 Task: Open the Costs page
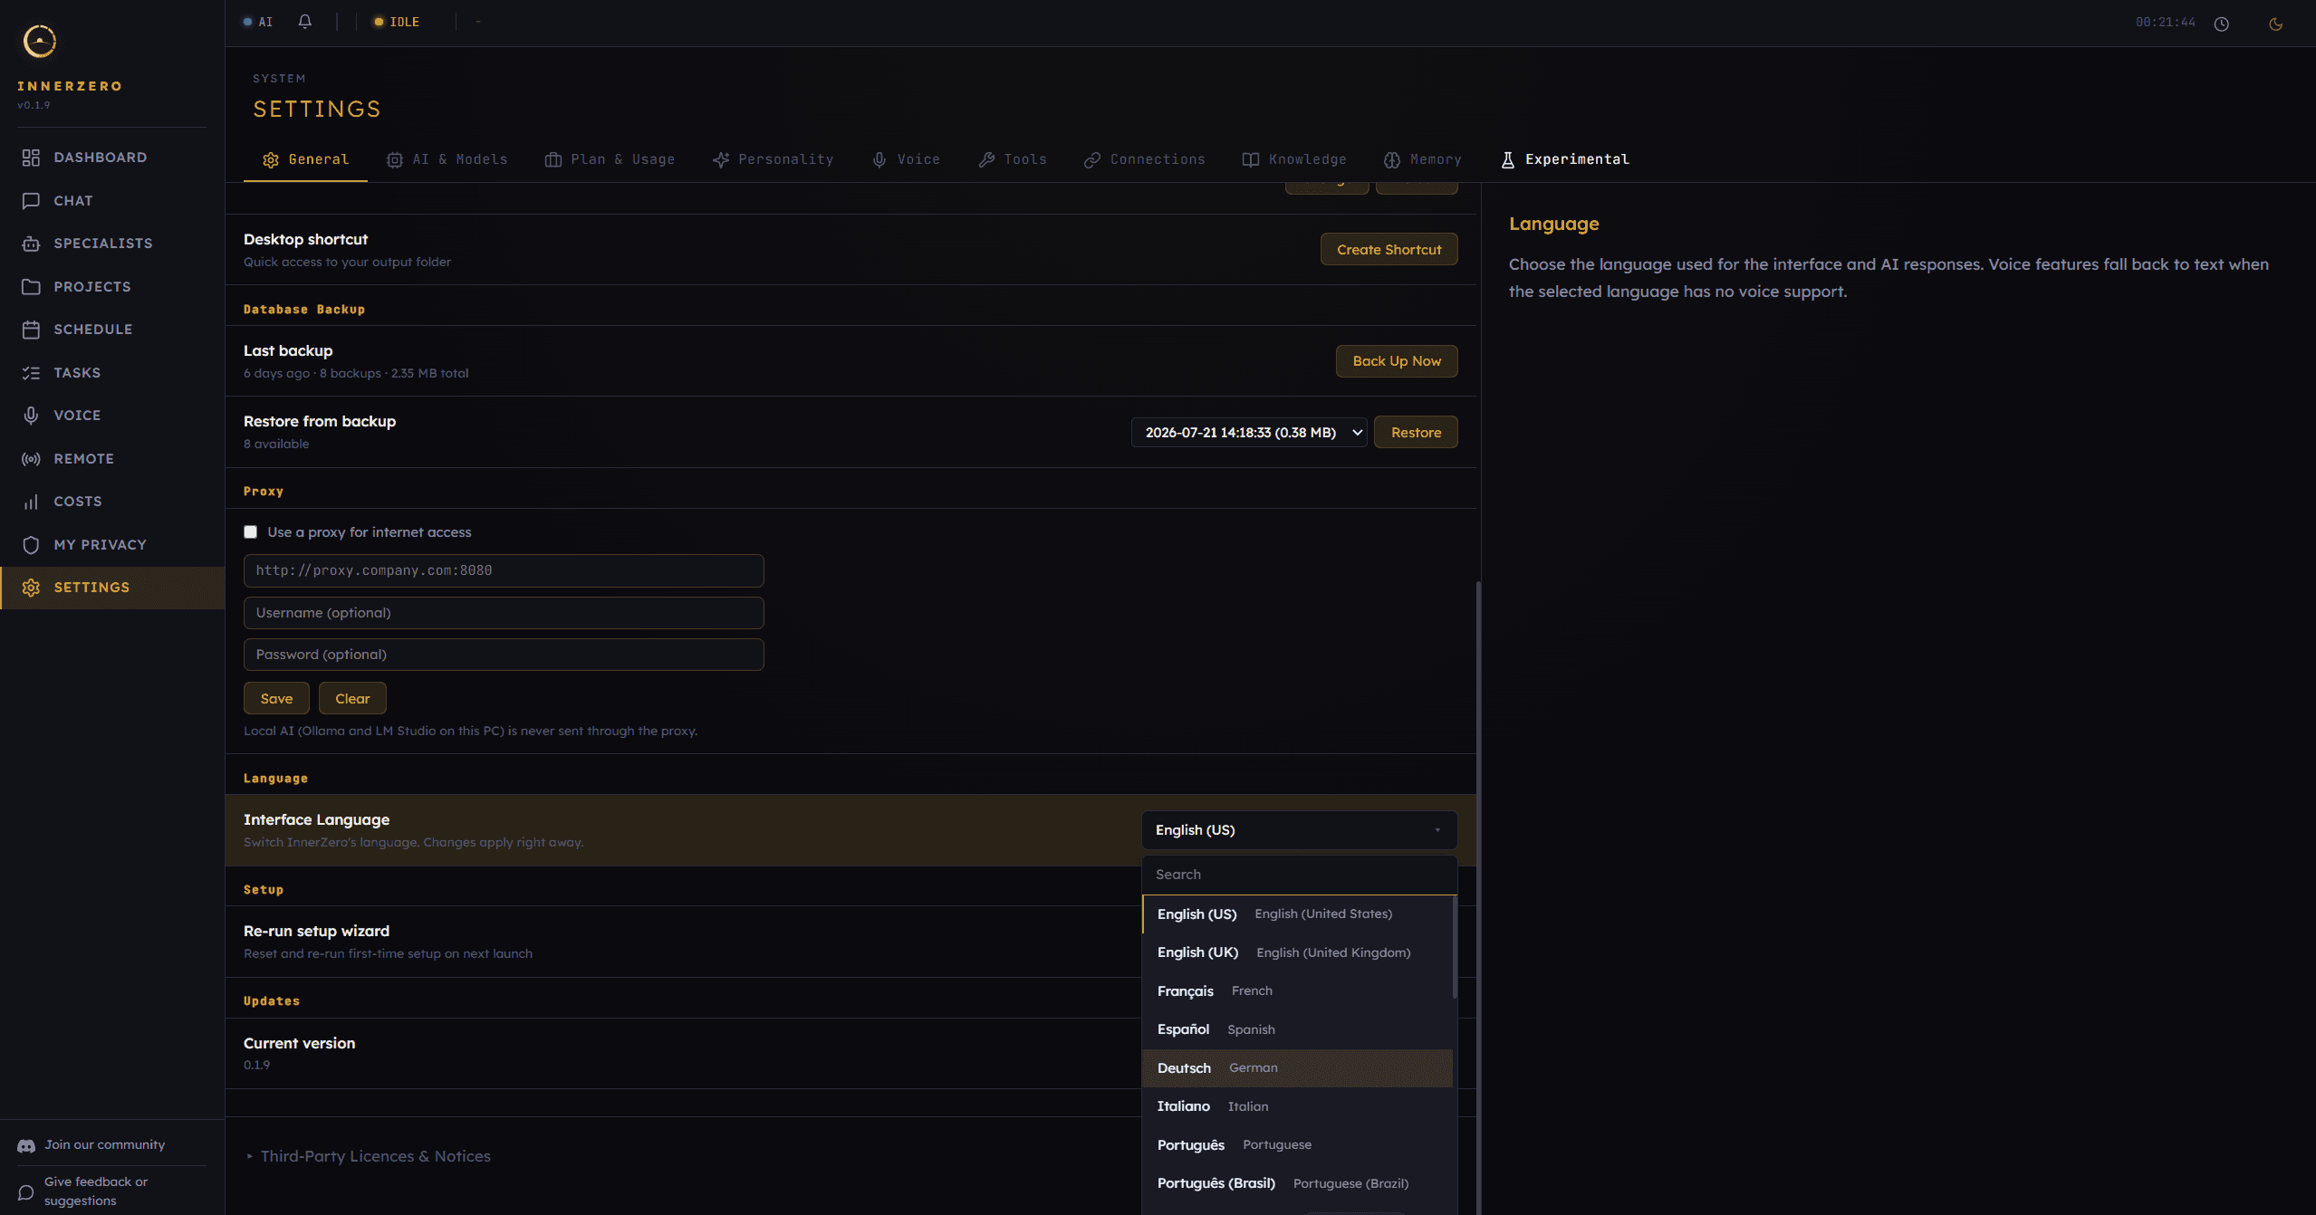pyautogui.click(x=112, y=502)
